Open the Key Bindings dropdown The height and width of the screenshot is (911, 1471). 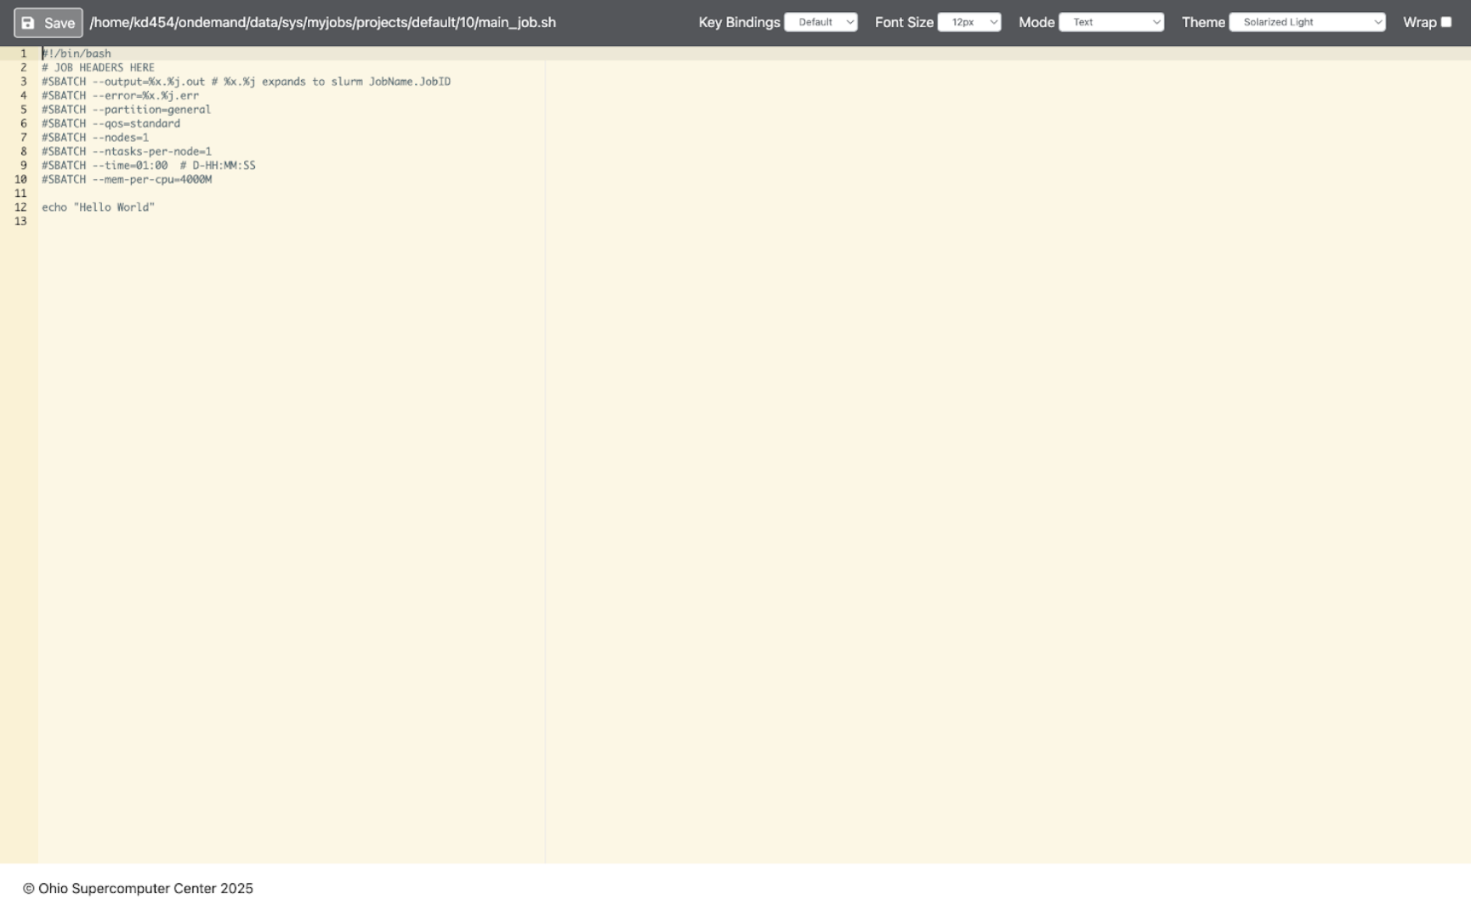coord(821,22)
